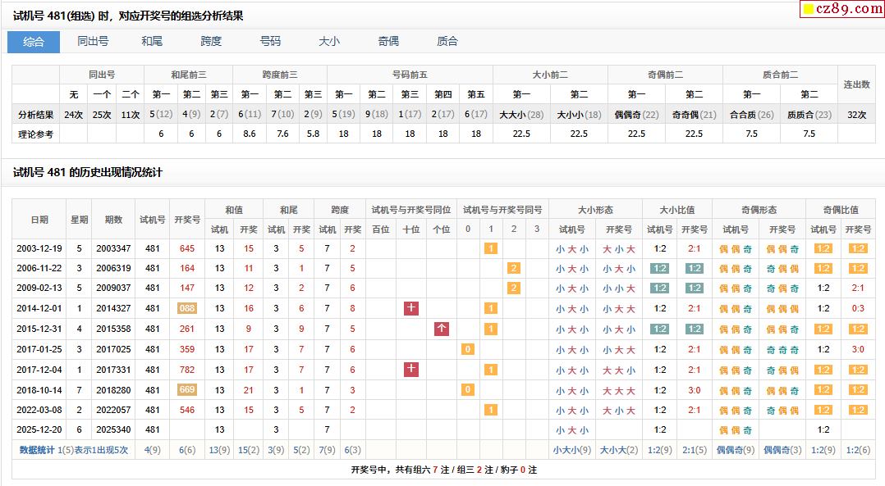Click the red 十 badge in 2014-12-01 row
The width and height of the screenshot is (885, 486).
[x=411, y=308]
